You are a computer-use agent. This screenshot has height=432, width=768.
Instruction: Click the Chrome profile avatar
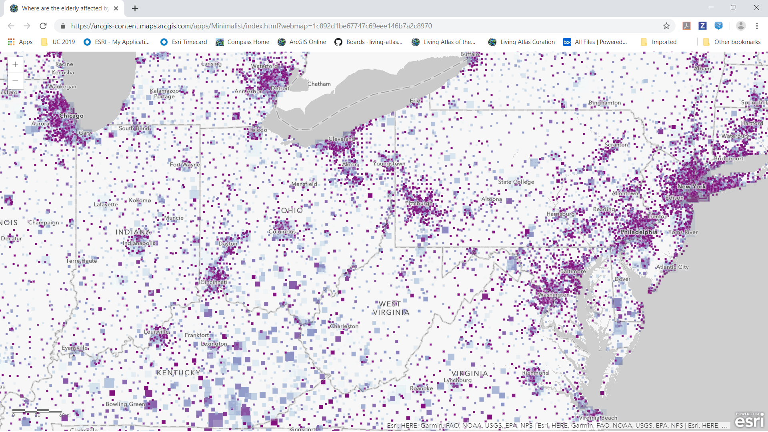point(741,26)
